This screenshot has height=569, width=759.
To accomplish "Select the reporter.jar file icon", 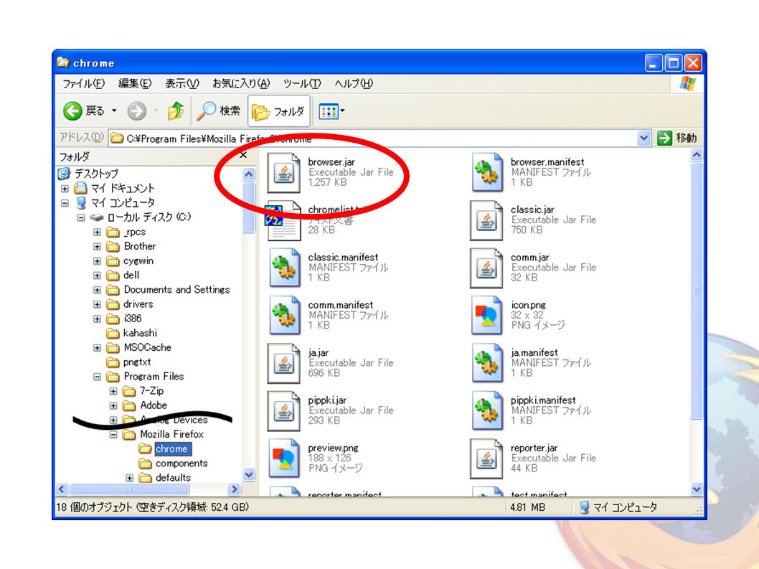I will [x=486, y=458].
